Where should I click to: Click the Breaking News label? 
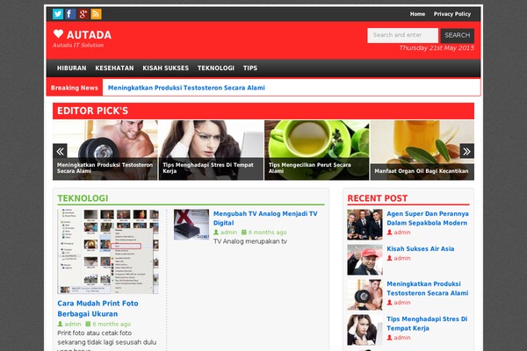click(75, 88)
